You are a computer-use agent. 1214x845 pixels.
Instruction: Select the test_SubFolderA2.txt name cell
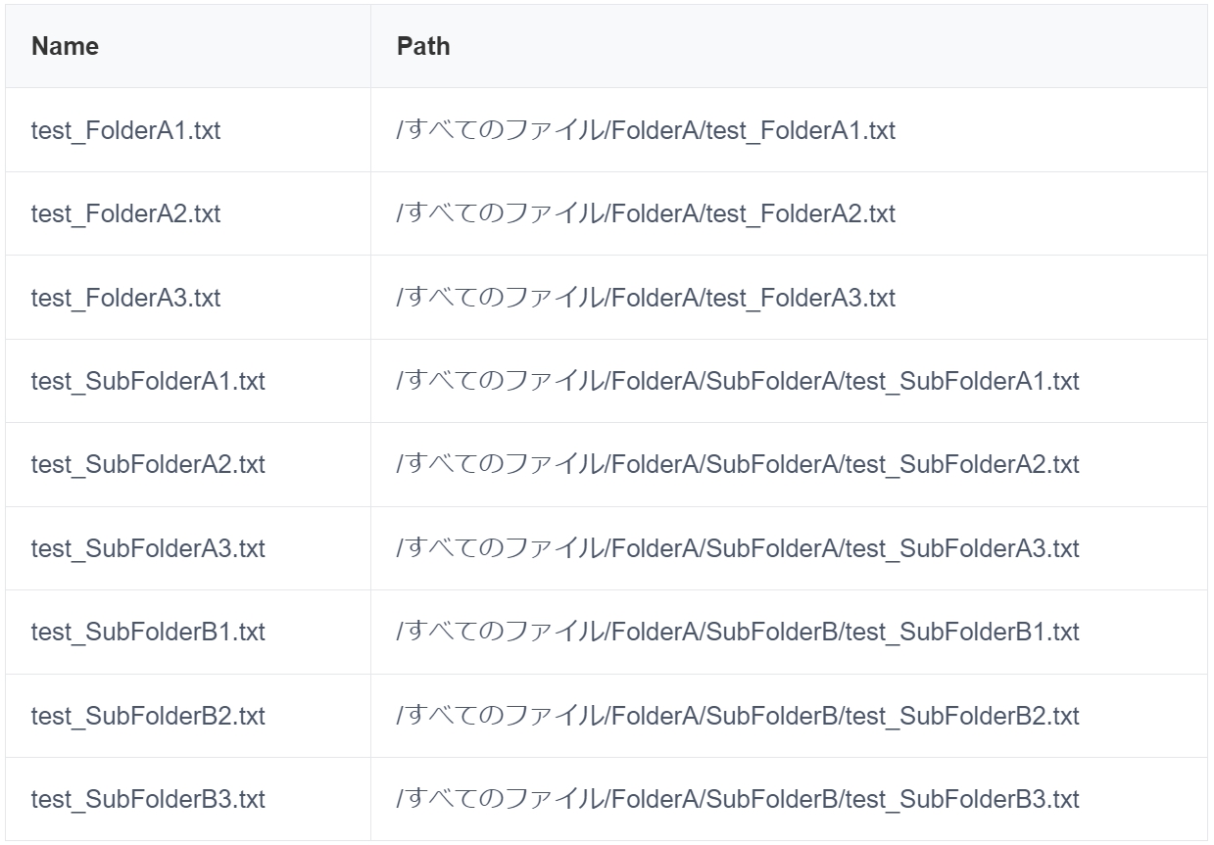[148, 464]
